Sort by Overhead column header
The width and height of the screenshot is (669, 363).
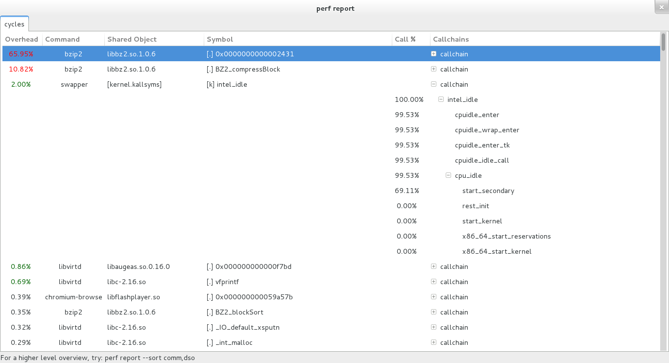(x=22, y=39)
